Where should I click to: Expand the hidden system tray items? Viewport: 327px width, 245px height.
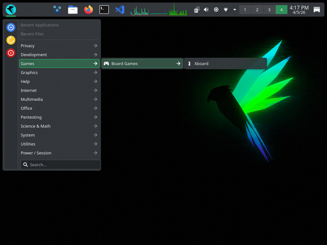(x=234, y=9)
